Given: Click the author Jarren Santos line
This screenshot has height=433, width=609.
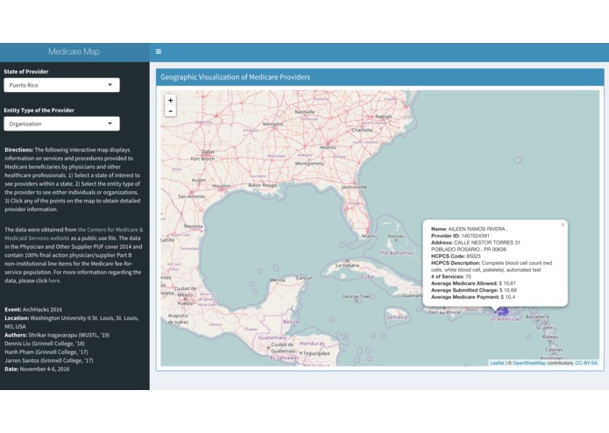Looking at the screenshot, I should 49,360.
